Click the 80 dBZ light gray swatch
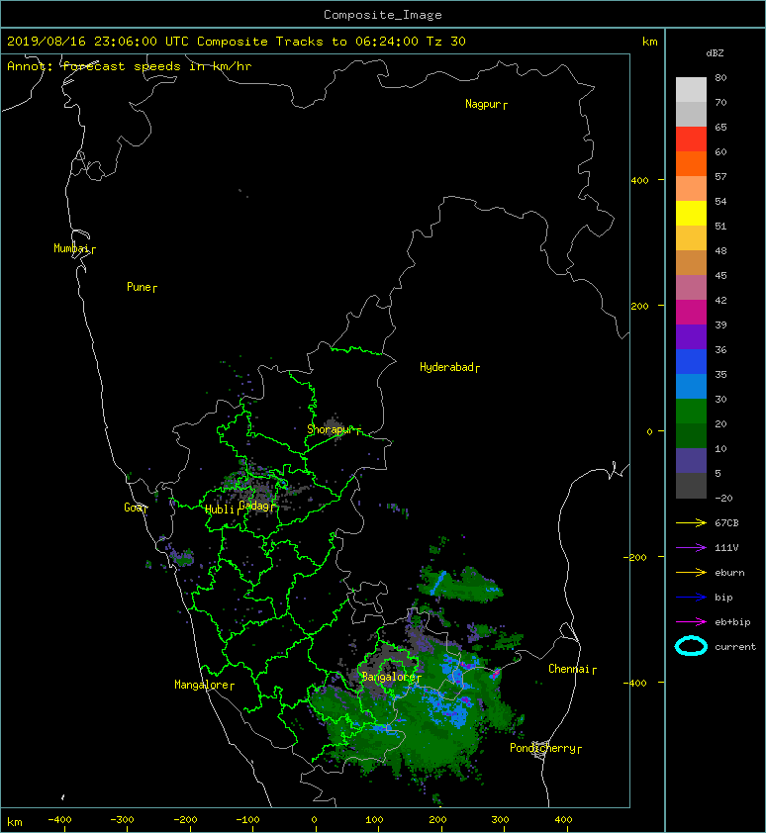The height and width of the screenshot is (833, 766). click(x=691, y=90)
